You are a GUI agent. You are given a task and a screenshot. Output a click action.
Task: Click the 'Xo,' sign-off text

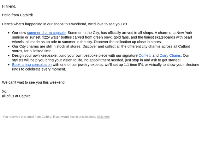(4, 92)
